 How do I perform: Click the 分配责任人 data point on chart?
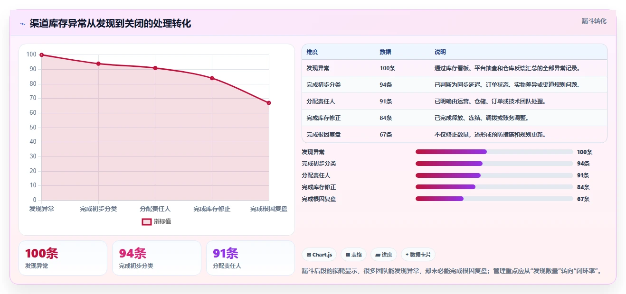155,68
